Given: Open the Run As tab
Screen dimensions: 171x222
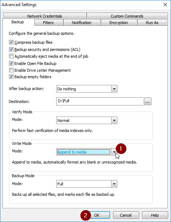Looking at the screenshot, I should 152,23.
